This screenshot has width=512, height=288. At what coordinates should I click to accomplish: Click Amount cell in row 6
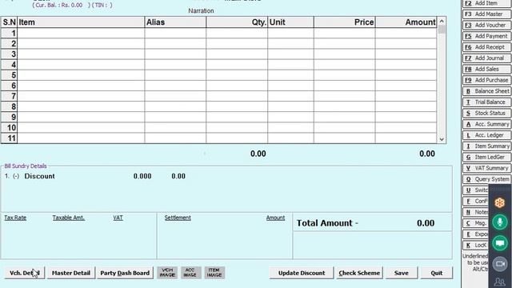click(406, 86)
